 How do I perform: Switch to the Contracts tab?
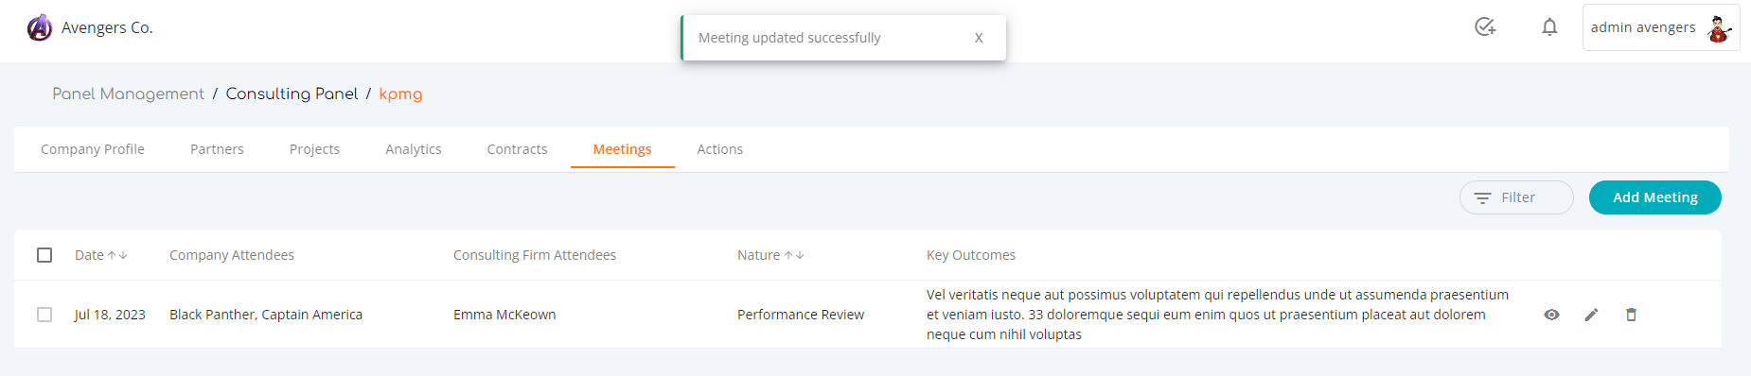[517, 149]
